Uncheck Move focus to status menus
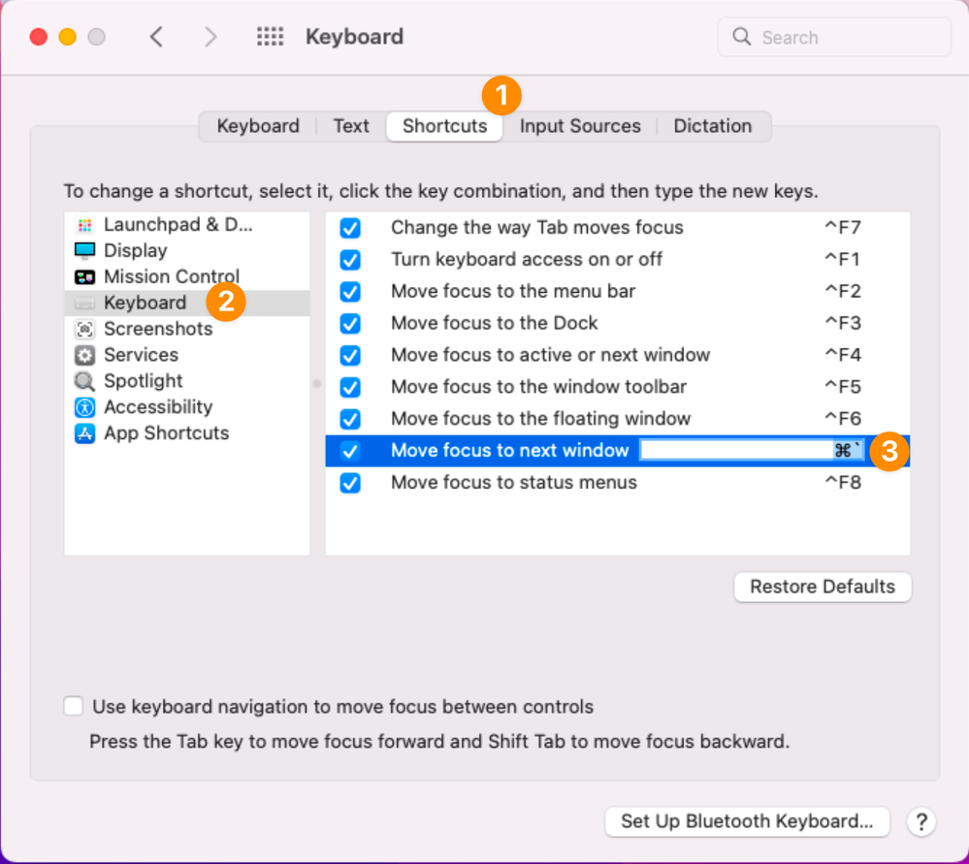 tap(350, 483)
